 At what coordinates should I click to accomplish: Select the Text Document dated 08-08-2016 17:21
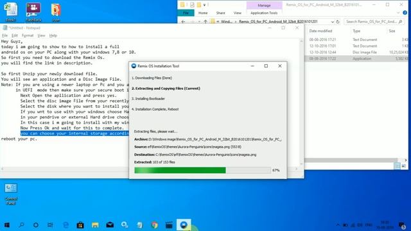pyautogui.click(x=356, y=40)
